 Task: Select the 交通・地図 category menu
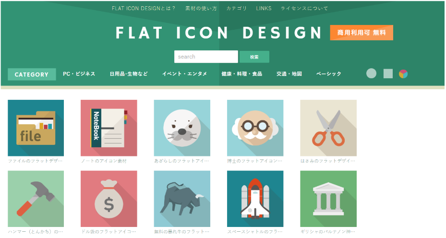pos(289,73)
